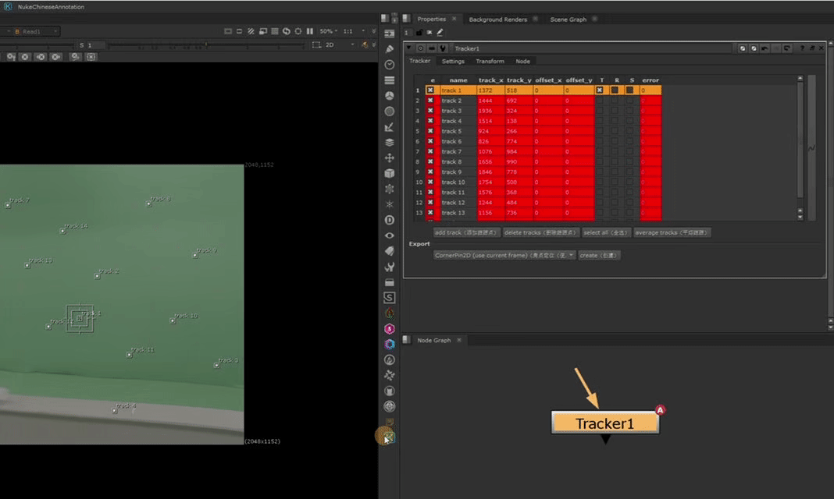Viewport: 834px width, 499px height.
Task: Toggle S checkbox for track 1
Action: 629,90
